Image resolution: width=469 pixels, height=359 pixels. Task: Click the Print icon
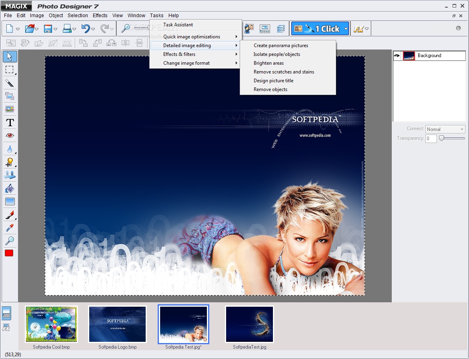coord(67,29)
